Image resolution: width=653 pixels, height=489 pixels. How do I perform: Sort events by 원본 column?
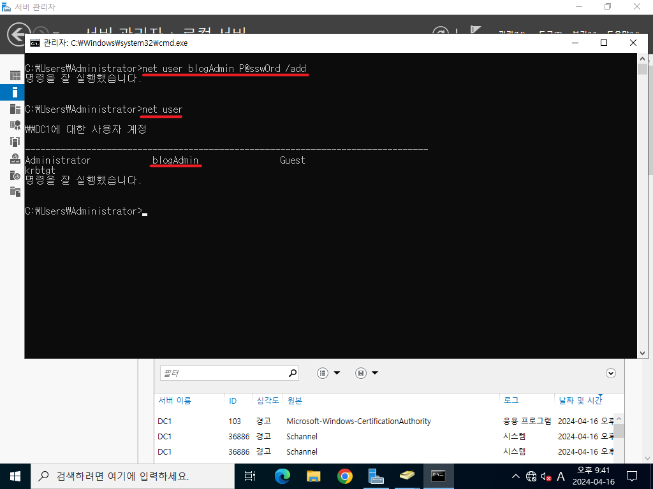click(295, 400)
